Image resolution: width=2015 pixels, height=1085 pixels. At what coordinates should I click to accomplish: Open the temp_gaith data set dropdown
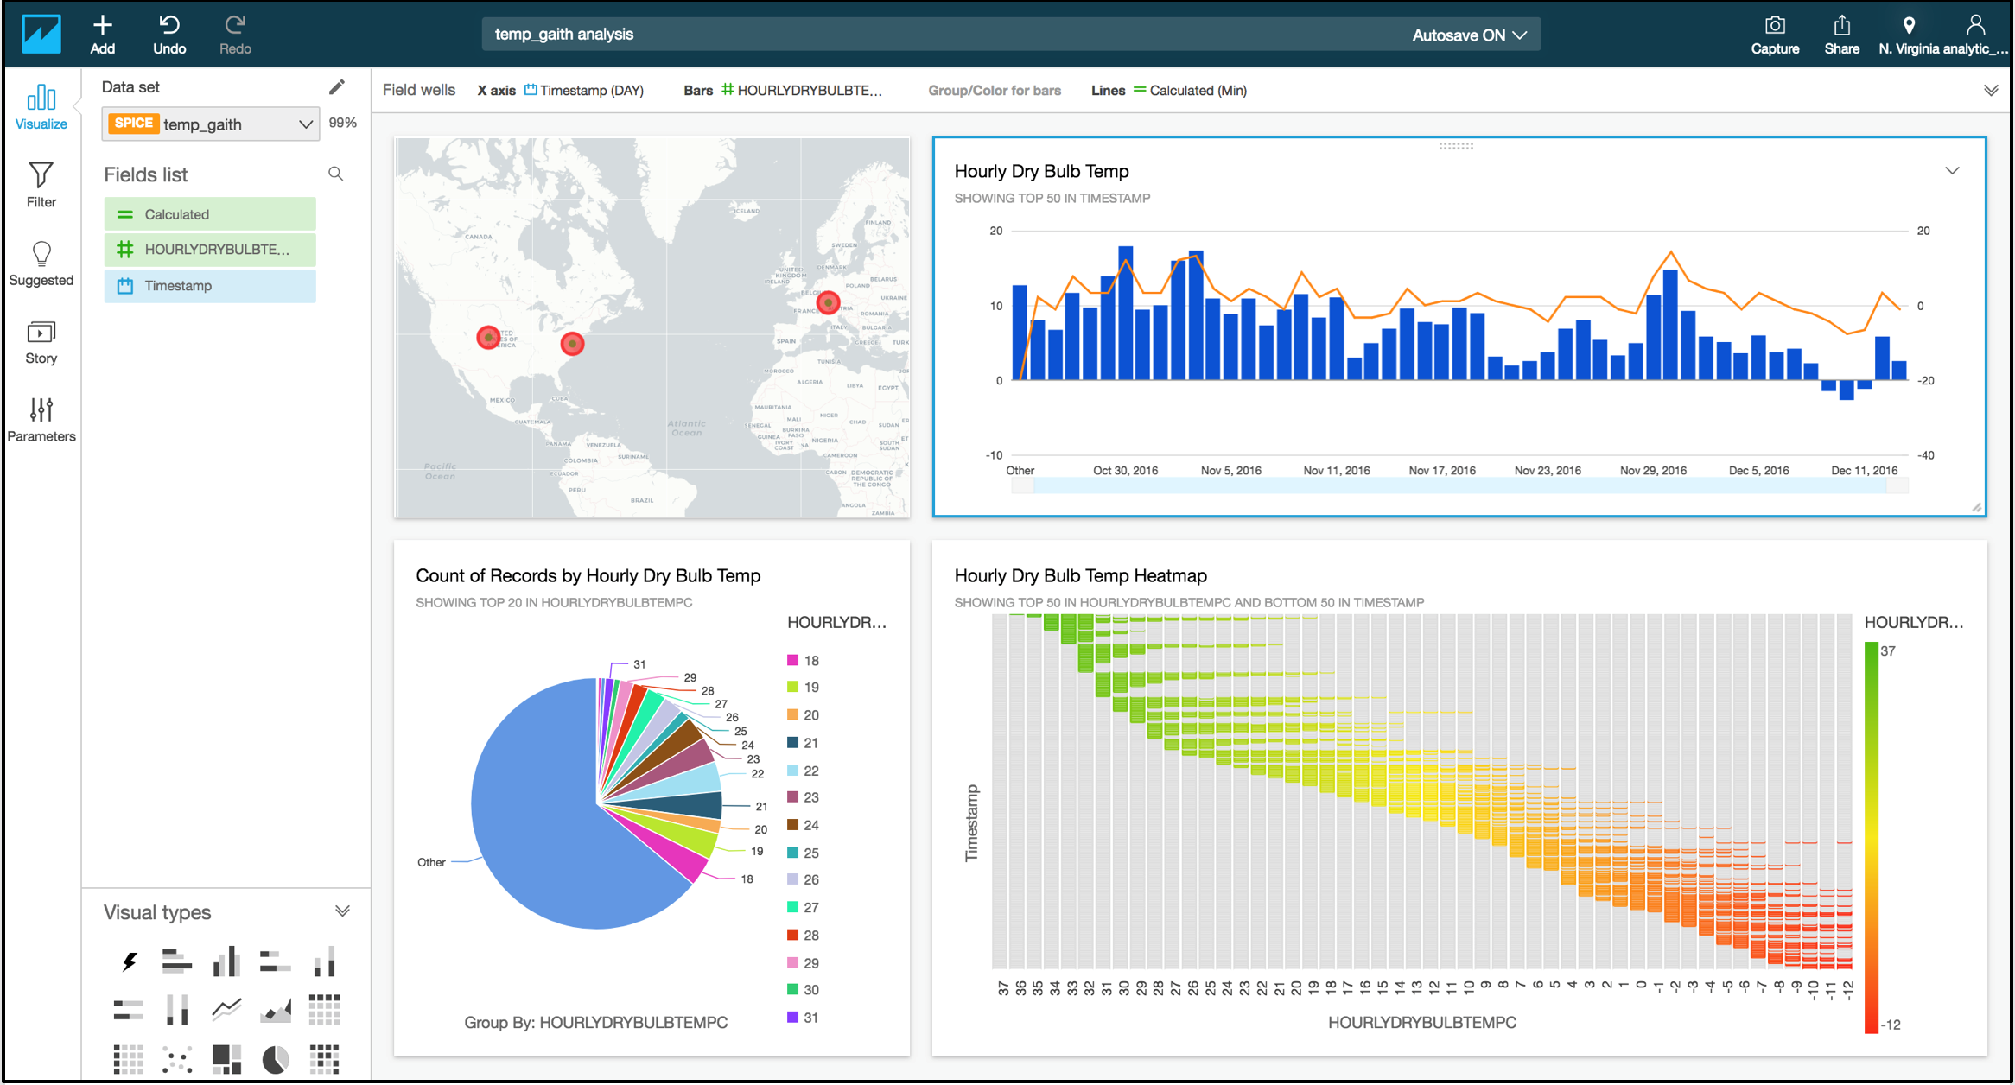click(211, 124)
